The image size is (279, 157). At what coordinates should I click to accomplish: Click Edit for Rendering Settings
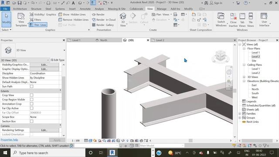point(44,130)
